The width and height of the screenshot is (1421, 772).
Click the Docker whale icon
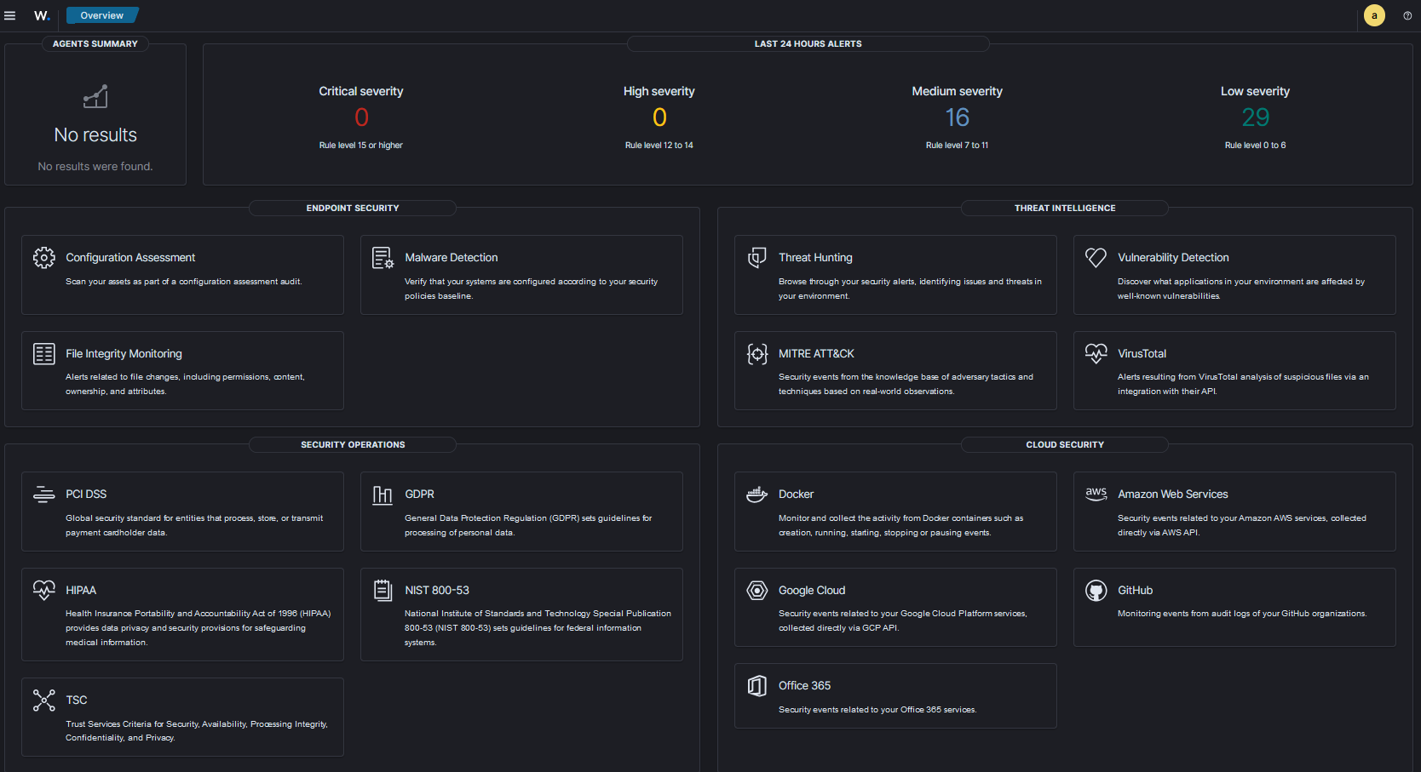coord(757,494)
